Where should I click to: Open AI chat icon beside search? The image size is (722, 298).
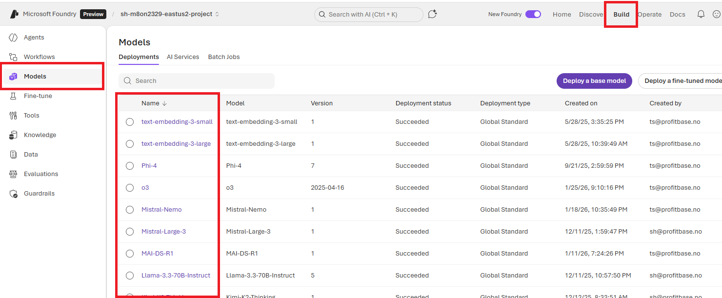point(432,14)
